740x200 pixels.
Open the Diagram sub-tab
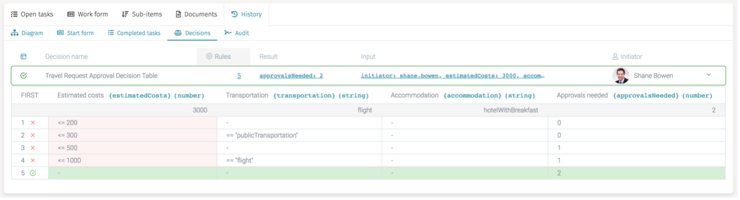pyautogui.click(x=27, y=33)
